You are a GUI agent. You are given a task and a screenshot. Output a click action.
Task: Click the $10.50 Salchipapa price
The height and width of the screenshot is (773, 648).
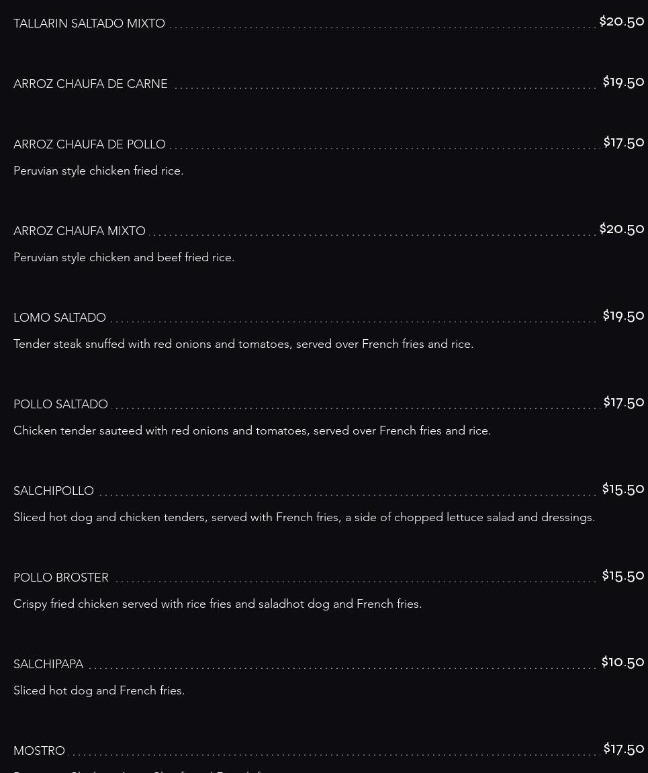point(623,662)
